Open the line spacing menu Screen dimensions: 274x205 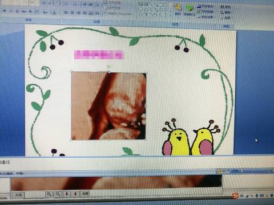[98, 5]
